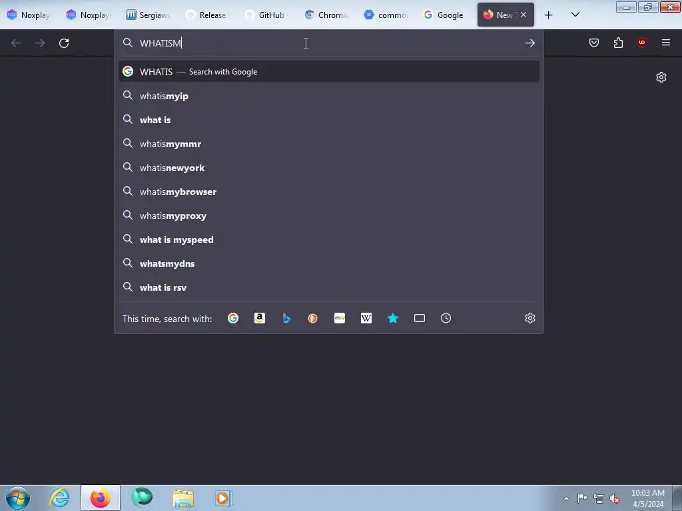Screen dimensions: 682x511
Task: Choose the whatismyproxy suggestion
Action: click(329, 216)
